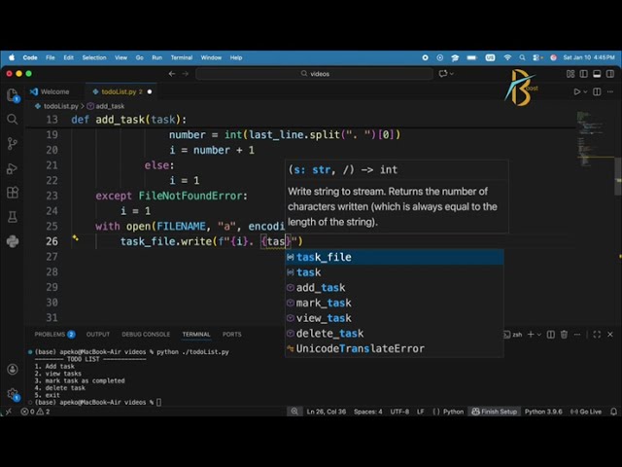Screen dimensions: 622x467
Task: Open the Testing flask view
Action: tap(13, 217)
